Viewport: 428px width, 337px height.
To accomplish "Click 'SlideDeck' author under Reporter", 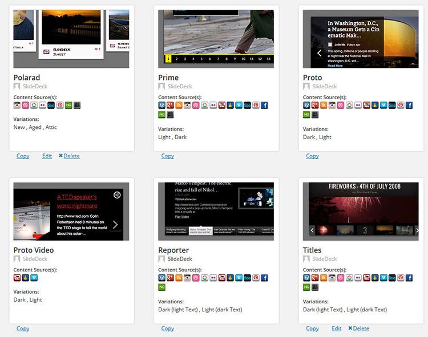I will click(x=180, y=259).
